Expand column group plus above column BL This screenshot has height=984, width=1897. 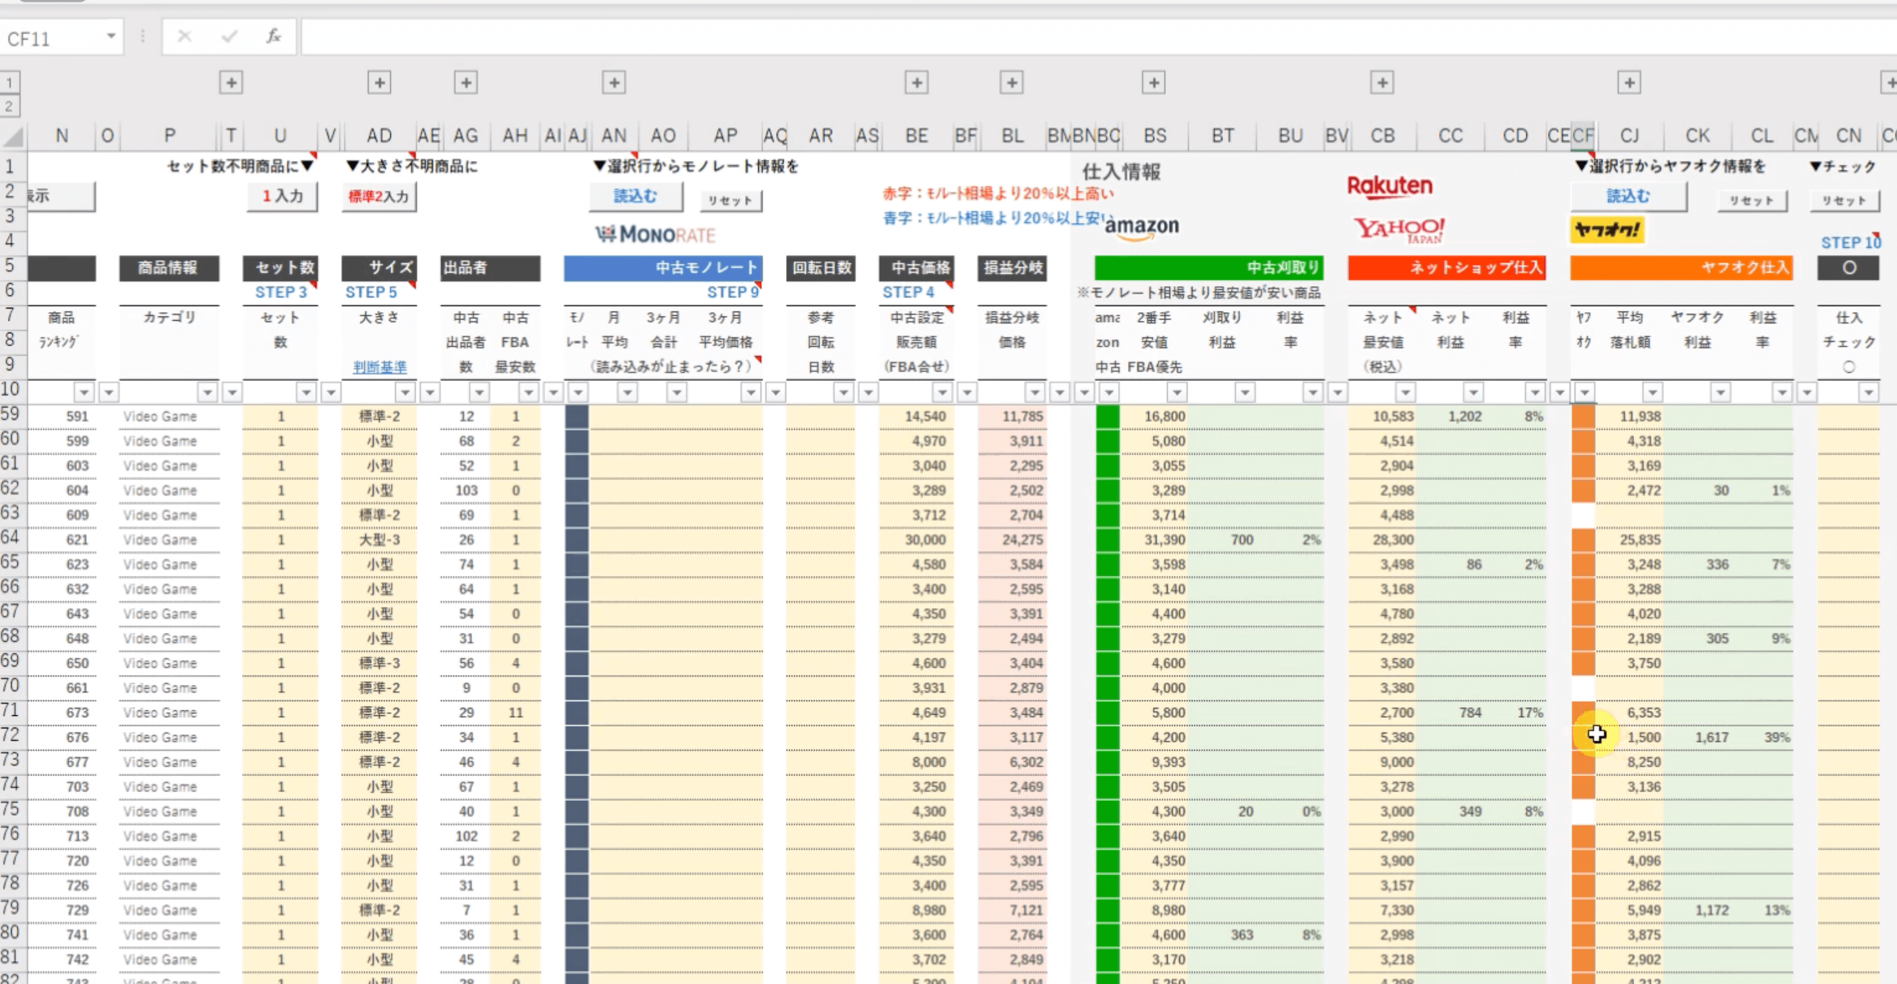click(x=1011, y=82)
